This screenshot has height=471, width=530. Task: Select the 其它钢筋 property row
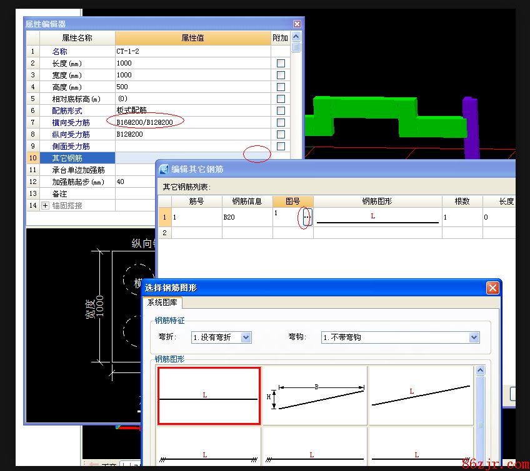71,158
